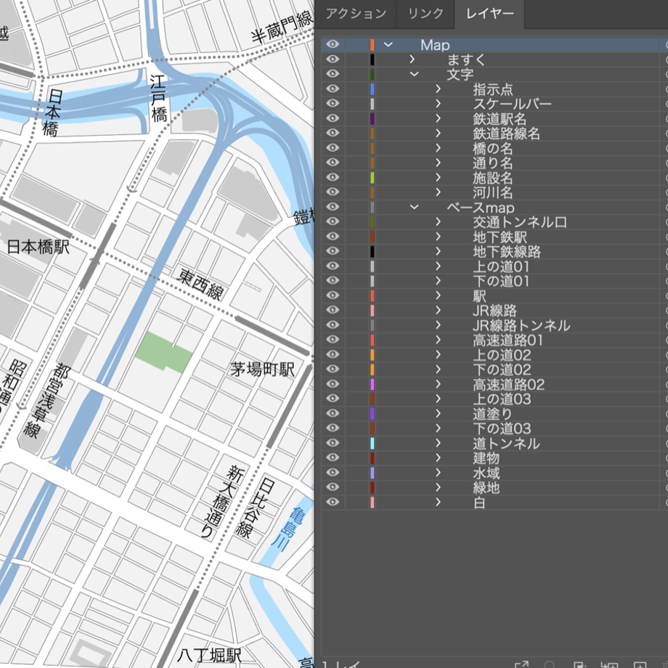Click the purple color strip of 道塗り layer
This screenshot has width=668, height=668.
coord(372,414)
